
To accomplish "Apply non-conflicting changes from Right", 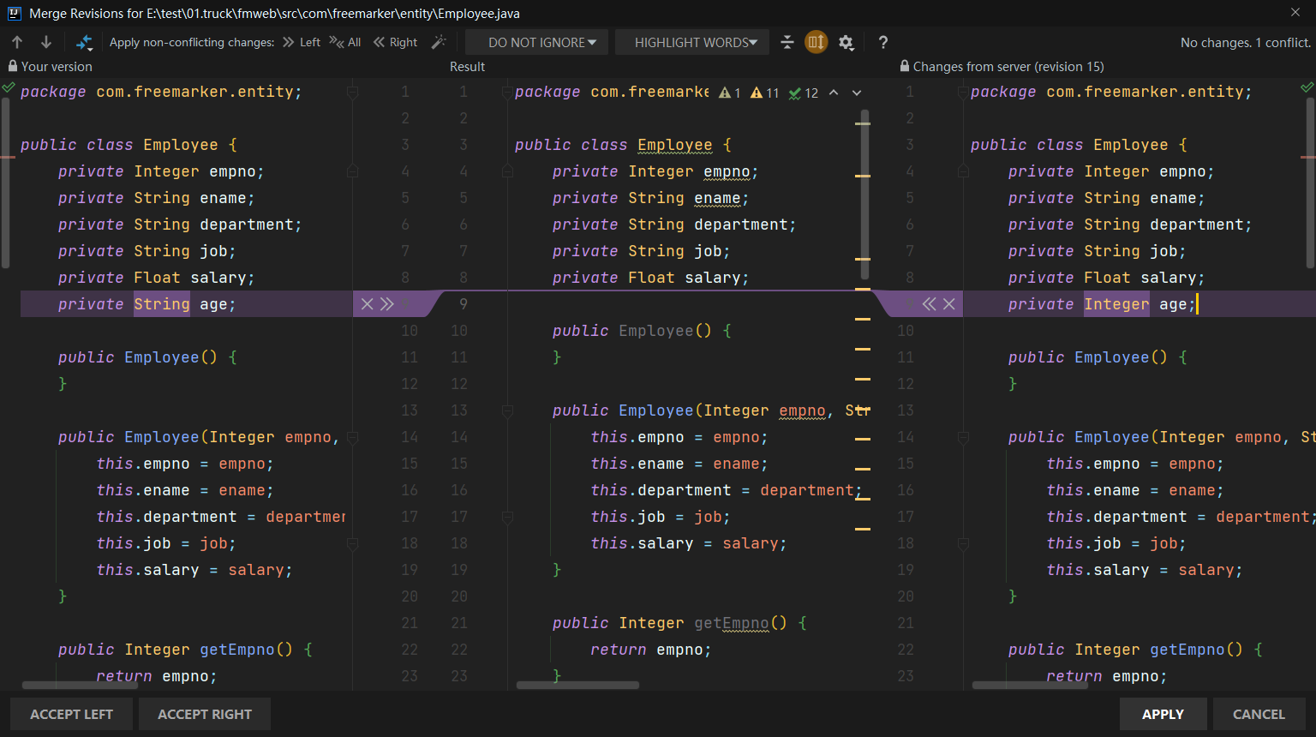I will pyautogui.click(x=395, y=42).
